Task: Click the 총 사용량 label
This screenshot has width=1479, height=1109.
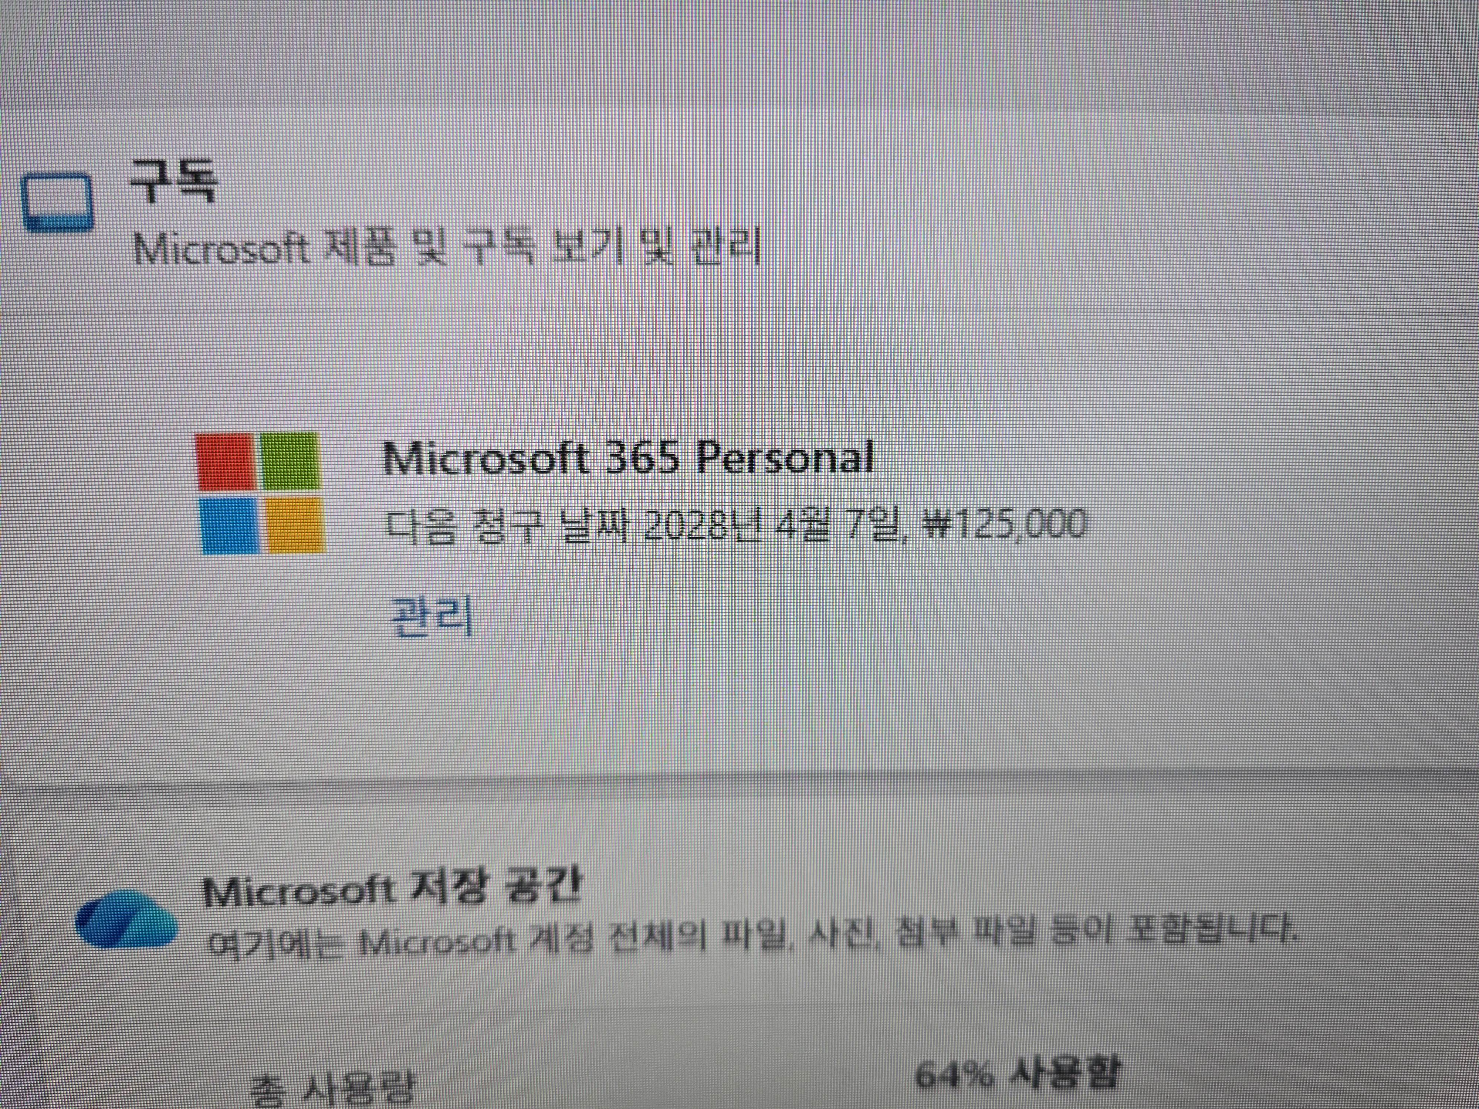Action: pyautogui.click(x=332, y=1090)
